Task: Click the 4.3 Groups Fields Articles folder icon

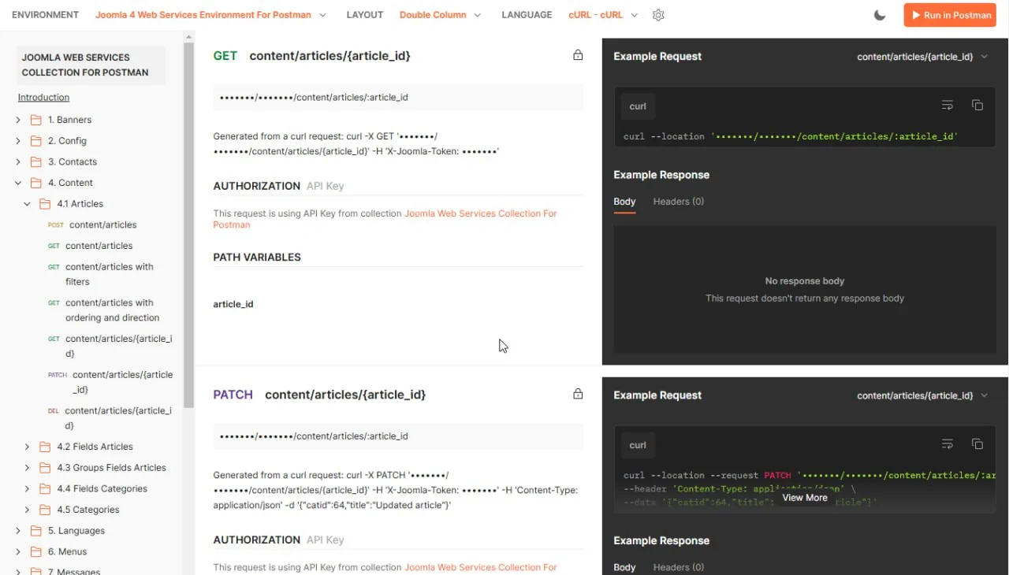Action: [x=45, y=468]
